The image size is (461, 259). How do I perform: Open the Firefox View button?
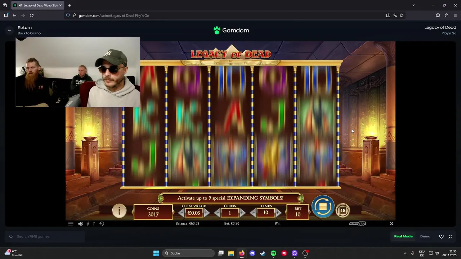click(5, 5)
